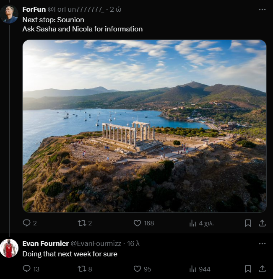The width and height of the screenshot is (273, 279).
Task: Reply to ForFun's Sounion tweet
Action: tap(26, 223)
